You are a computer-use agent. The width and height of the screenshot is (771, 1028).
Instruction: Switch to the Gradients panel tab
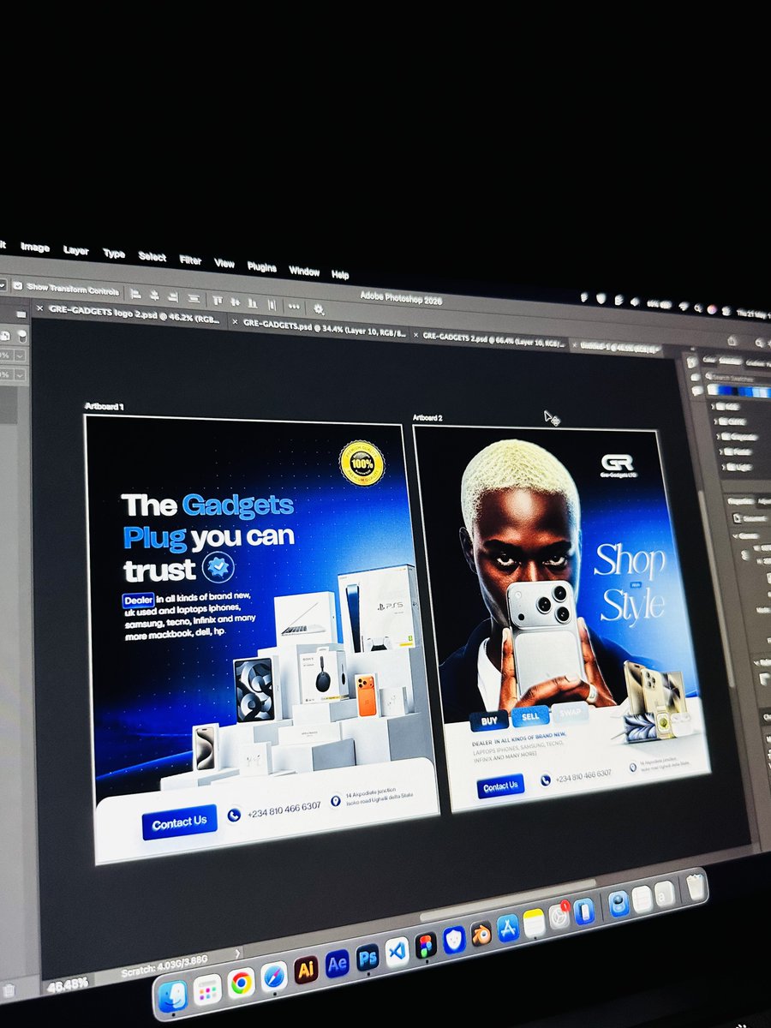point(758,363)
